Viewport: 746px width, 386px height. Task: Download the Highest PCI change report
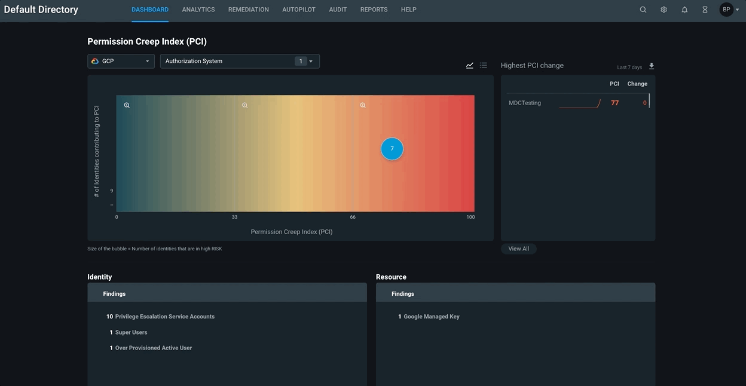(x=652, y=66)
